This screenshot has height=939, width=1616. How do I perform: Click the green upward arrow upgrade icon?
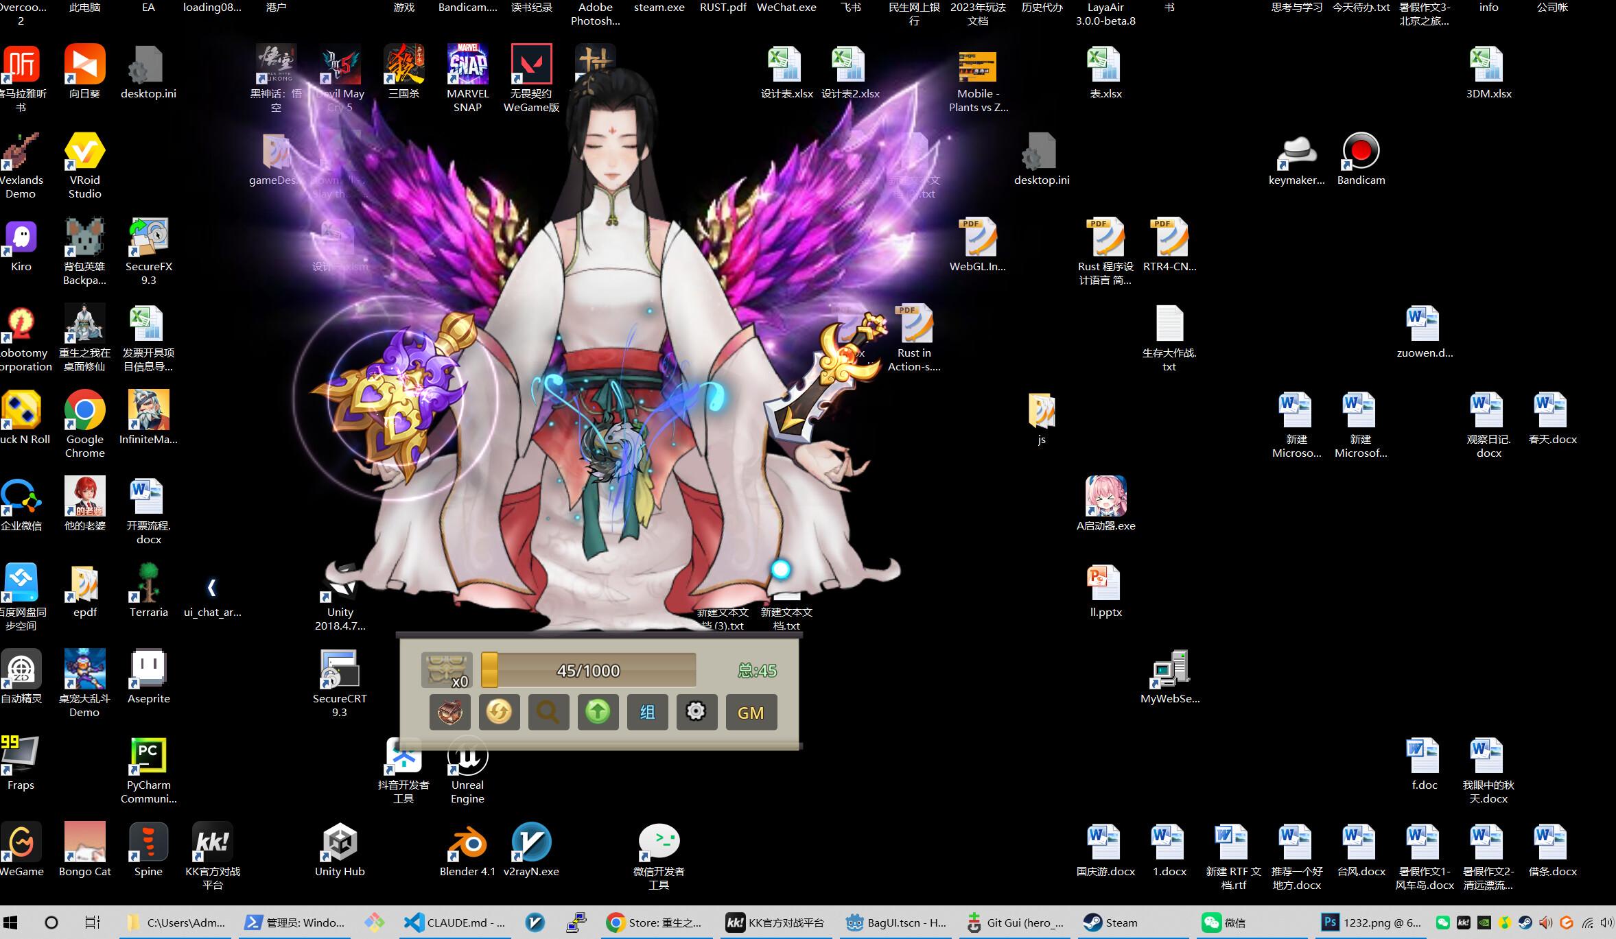tap(598, 712)
